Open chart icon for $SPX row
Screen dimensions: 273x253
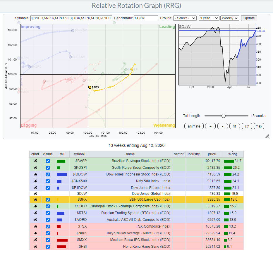pyautogui.click(x=35, y=199)
